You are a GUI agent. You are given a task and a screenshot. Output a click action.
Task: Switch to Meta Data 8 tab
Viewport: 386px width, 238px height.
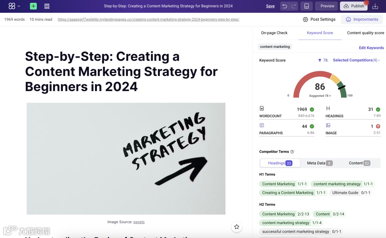pyautogui.click(x=320, y=163)
